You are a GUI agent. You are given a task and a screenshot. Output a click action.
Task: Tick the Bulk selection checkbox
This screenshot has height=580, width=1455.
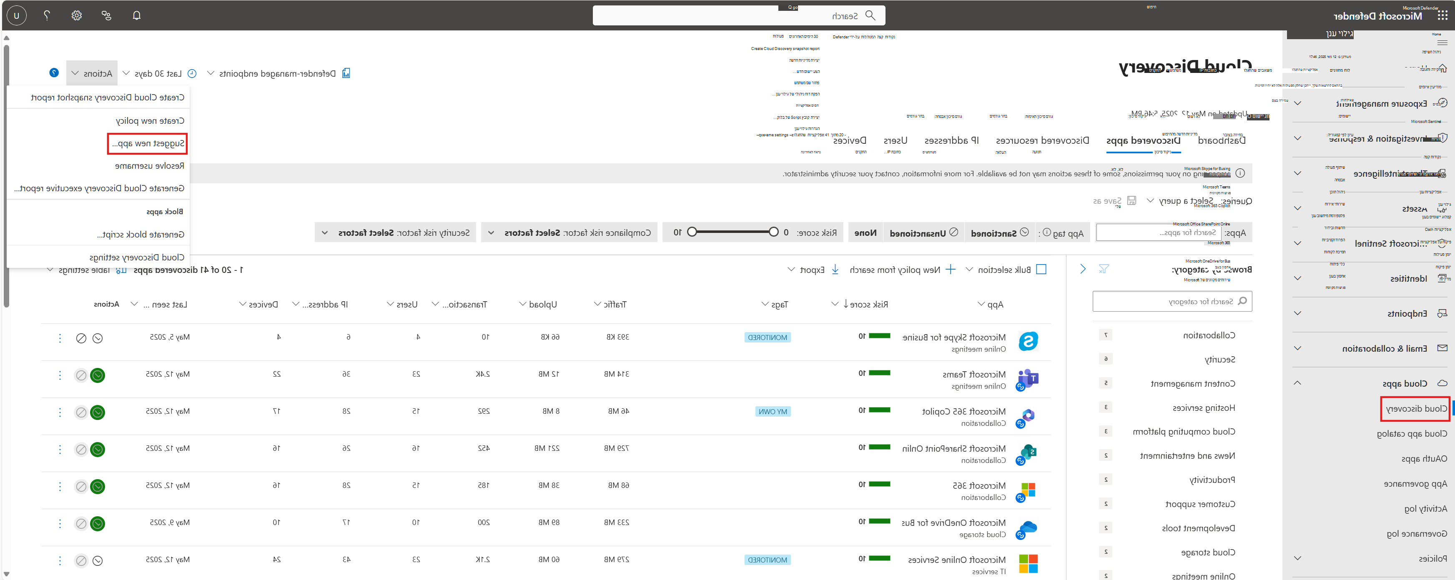(1041, 270)
